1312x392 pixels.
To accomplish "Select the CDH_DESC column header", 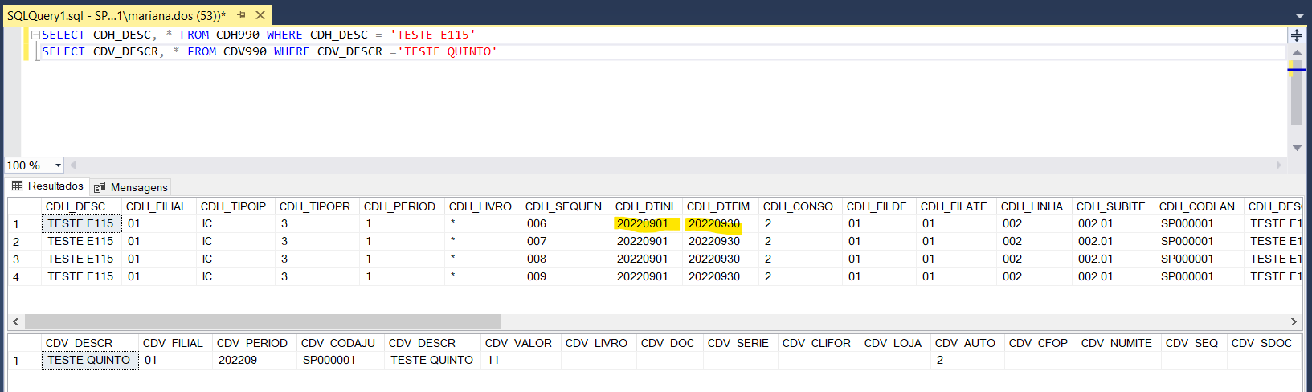I will (x=81, y=206).
